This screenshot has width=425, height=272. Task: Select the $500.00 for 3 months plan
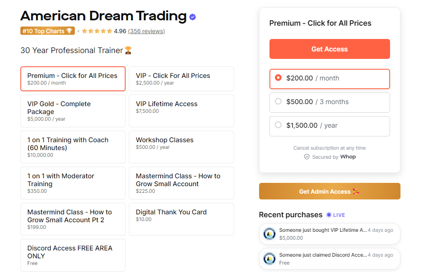tap(329, 102)
